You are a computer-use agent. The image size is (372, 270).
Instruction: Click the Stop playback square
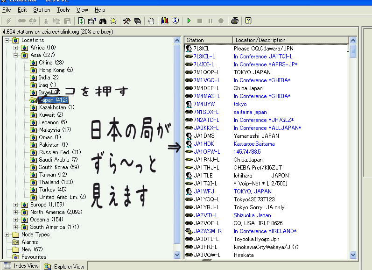[x=200, y=21]
